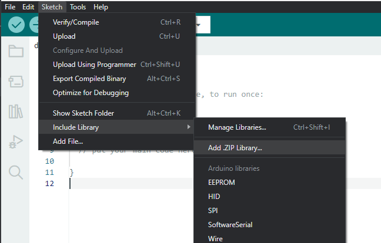Click Add .ZIP Library… in submenu
The image size is (381, 243).
(x=235, y=148)
